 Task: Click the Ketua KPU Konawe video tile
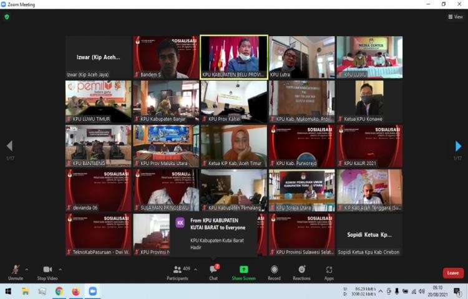tap(369, 101)
